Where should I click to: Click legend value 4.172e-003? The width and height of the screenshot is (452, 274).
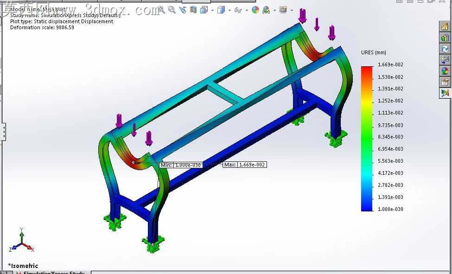[x=390, y=173]
